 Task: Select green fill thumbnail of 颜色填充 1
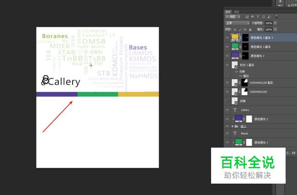239,142
